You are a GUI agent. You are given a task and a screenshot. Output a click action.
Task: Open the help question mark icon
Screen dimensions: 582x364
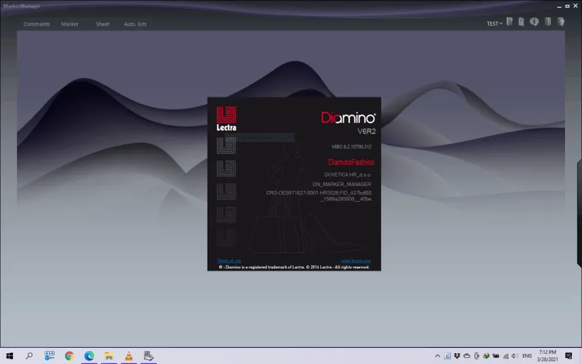pyautogui.click(x=561, y=22)
